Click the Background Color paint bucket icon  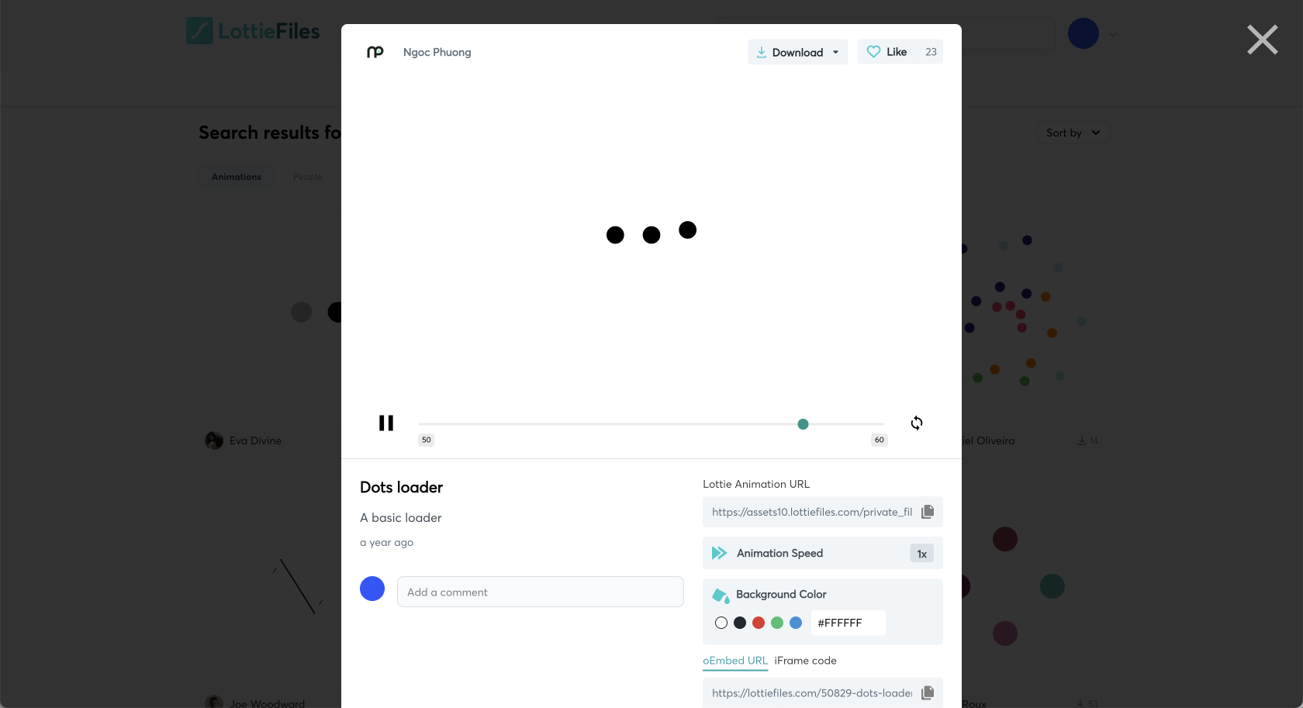click(x=721, y=596)
